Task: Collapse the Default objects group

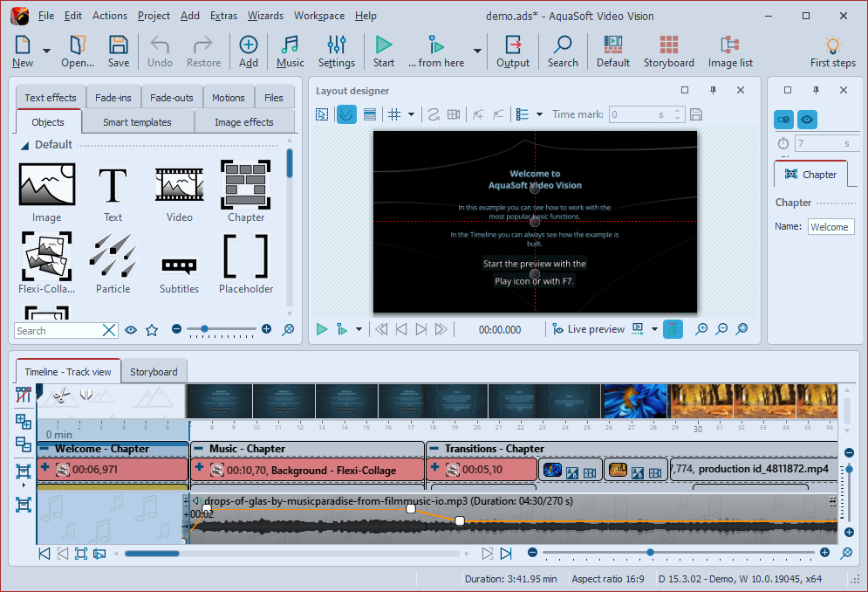Action: [25, 146]
